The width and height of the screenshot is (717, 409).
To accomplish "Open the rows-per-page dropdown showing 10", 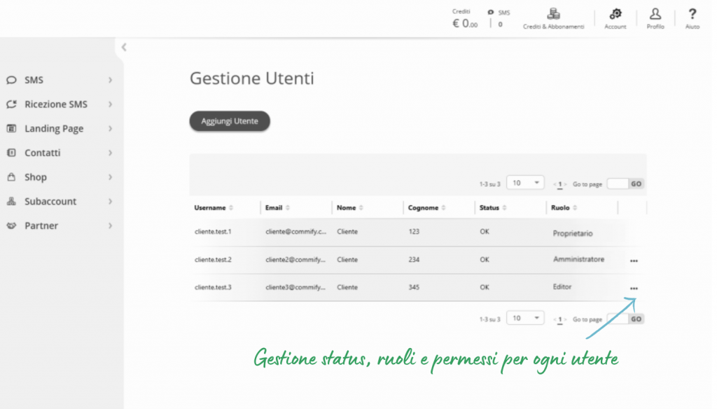I will coord(525,182).
